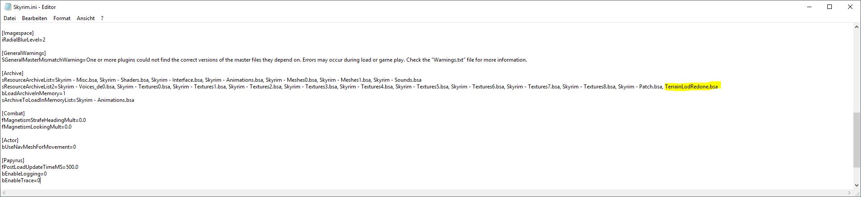The image size is (861, 197).
Task: Click the highlighted TerrainLodRedone.bsa text
Action: (691, 87)
